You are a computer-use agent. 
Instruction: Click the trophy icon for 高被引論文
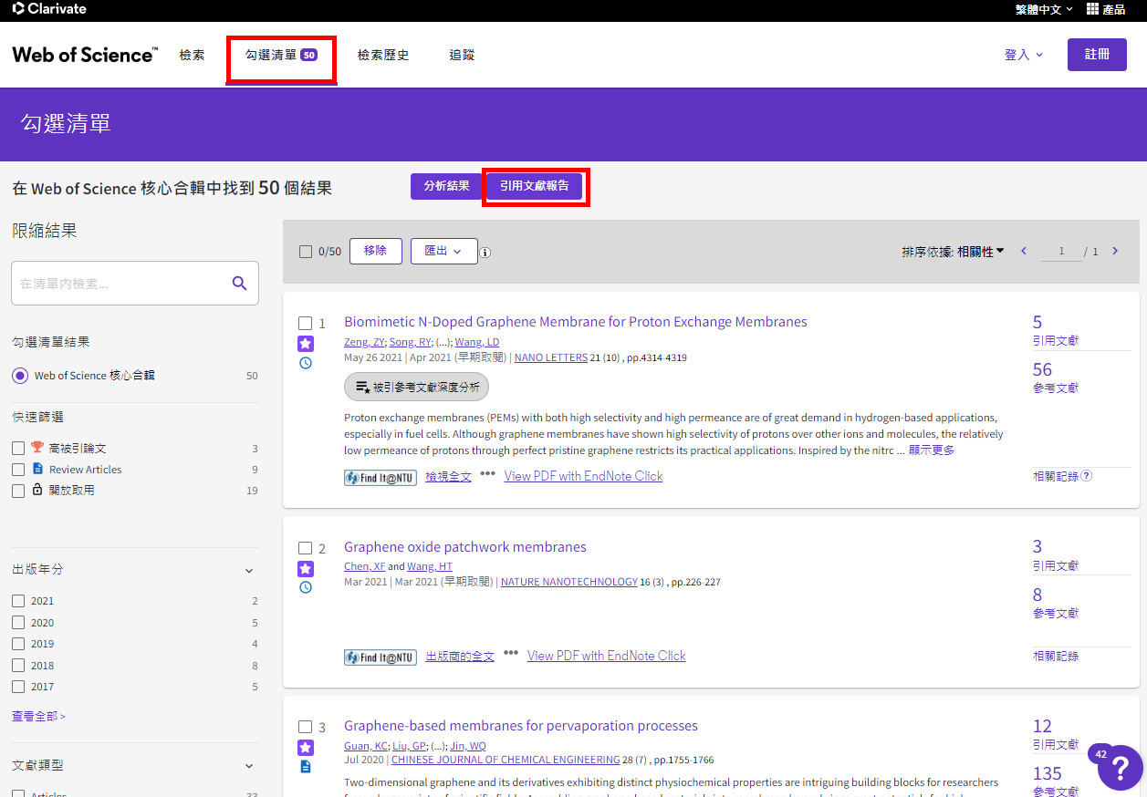tap(37, 448)
